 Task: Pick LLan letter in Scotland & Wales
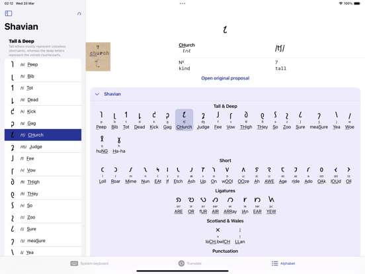click(x=240, y=236)
